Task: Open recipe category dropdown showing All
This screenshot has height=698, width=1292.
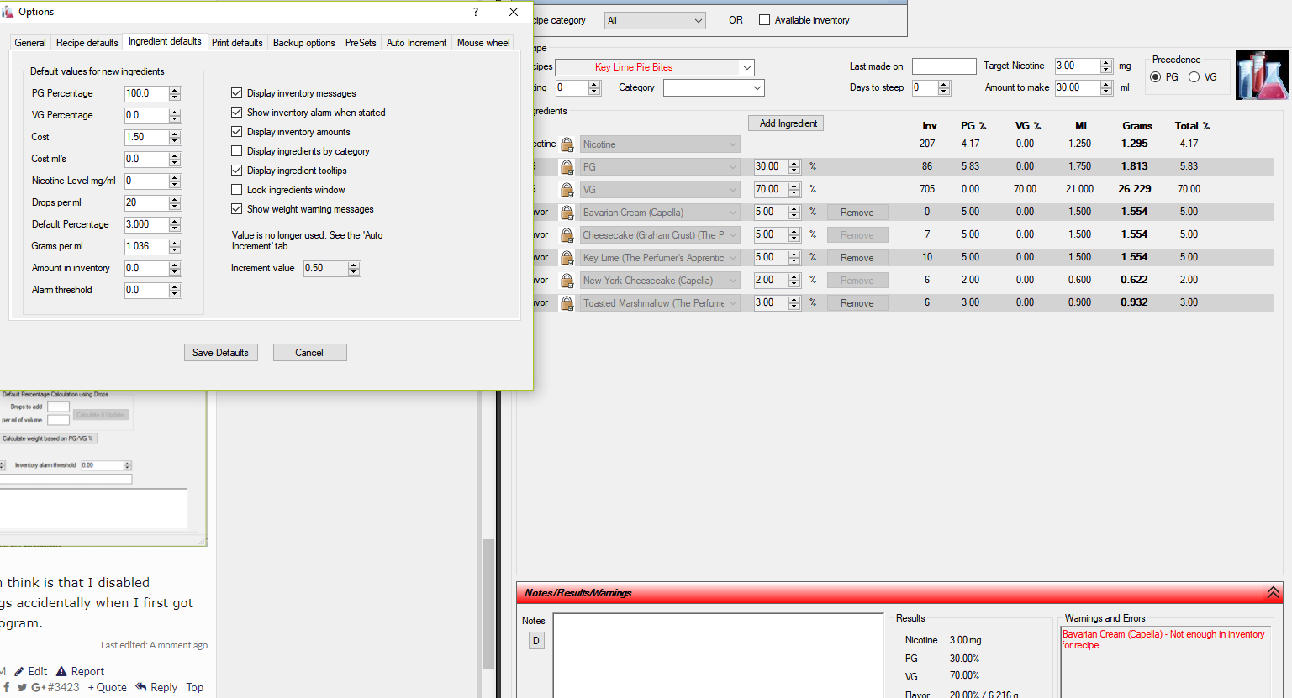Action: point(655,21)
